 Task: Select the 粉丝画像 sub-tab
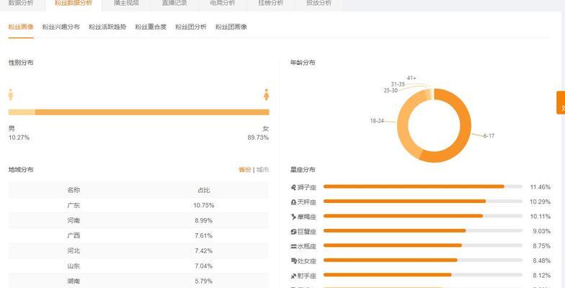click(21, 27)
